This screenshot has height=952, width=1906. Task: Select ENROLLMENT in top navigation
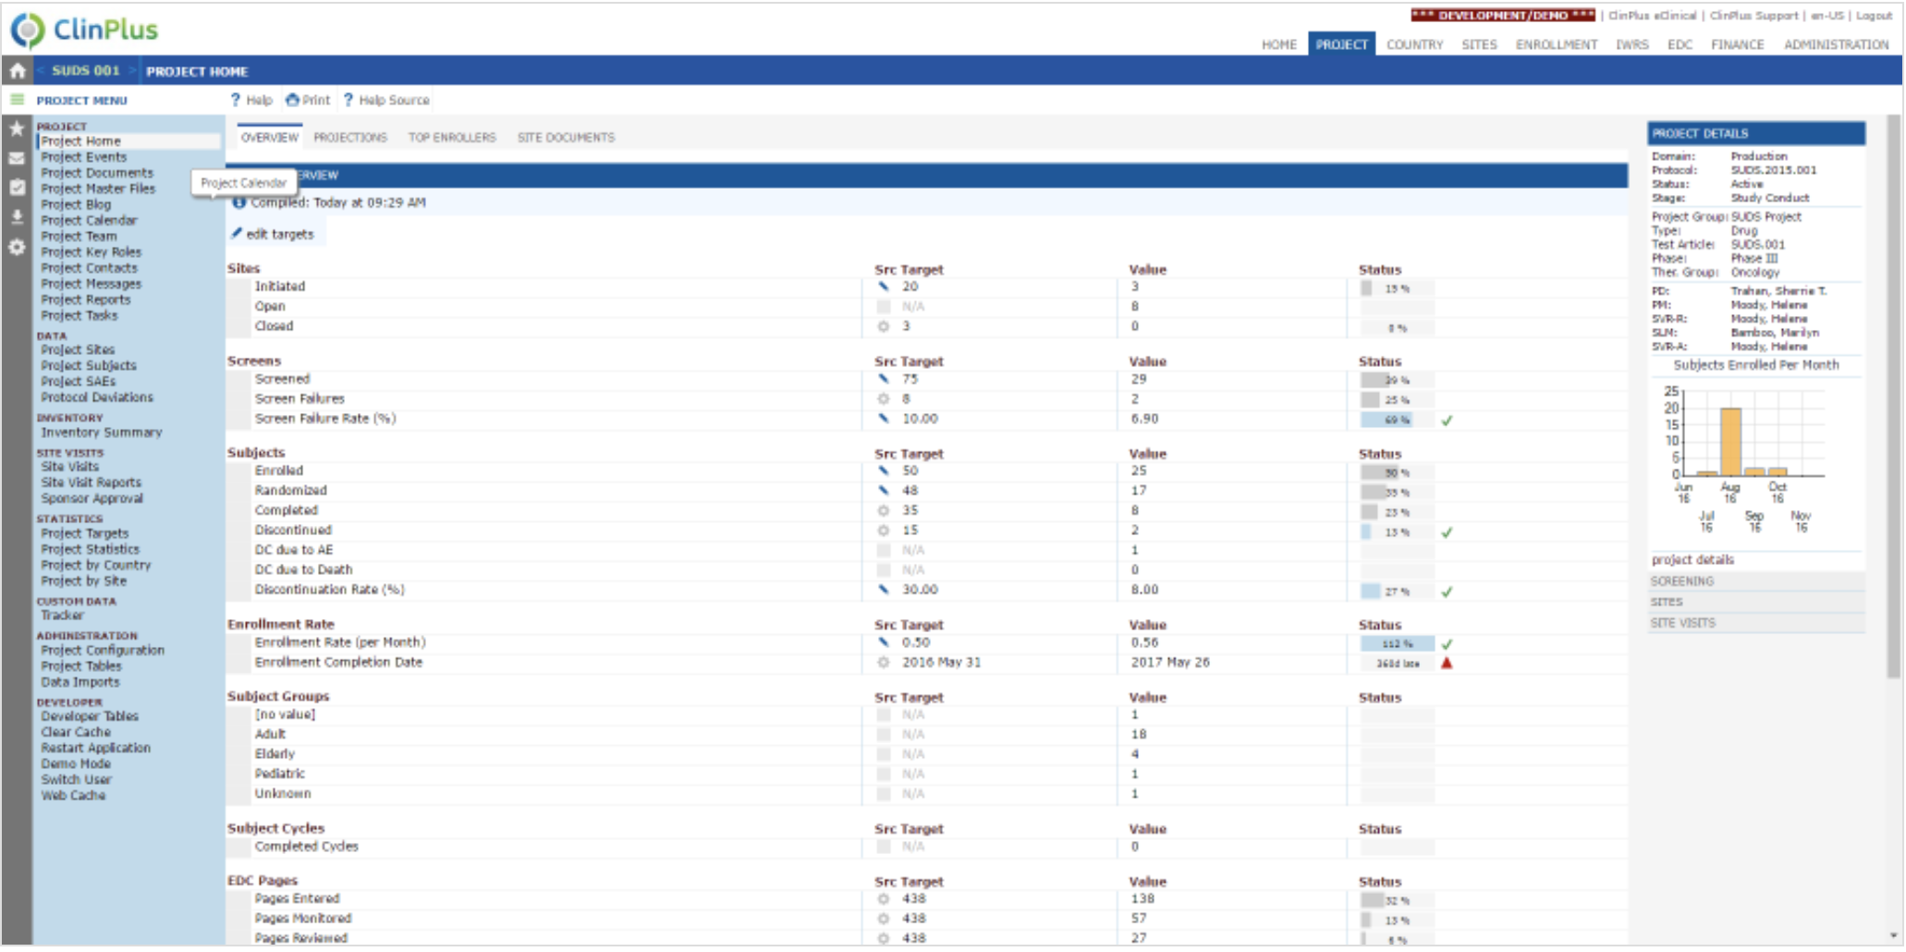tap(1557, 44)
